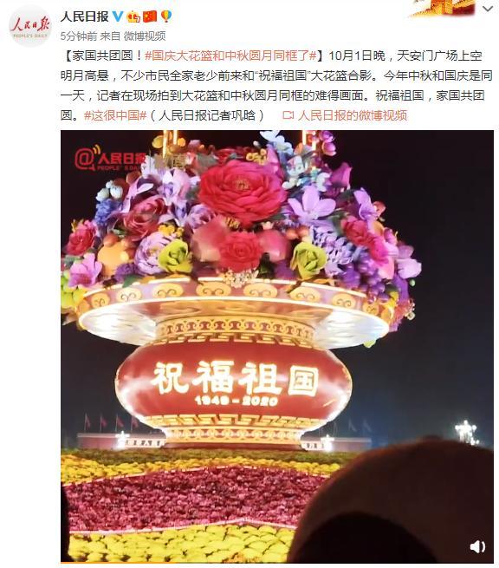Click the blue verified V badge
Image resolution: width=499 pixels, height=568 pixels.
[x=118, y=16]
